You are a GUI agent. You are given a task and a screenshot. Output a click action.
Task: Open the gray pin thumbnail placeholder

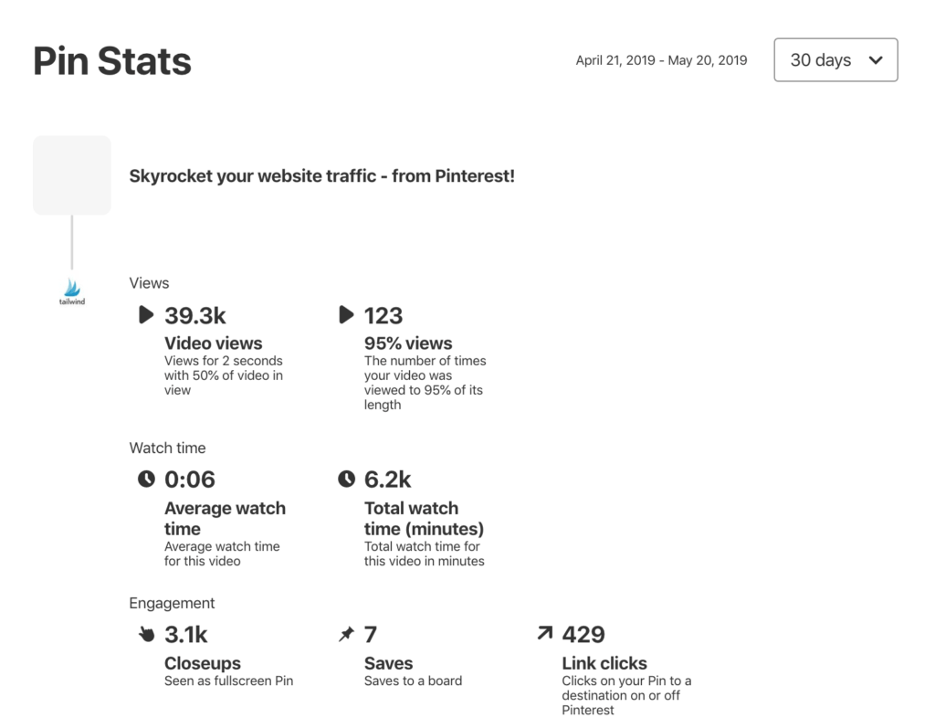(x=72, y=175)
